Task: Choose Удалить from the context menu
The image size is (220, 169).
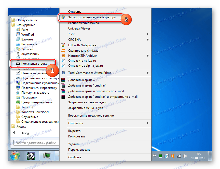Action: (74, 144)
